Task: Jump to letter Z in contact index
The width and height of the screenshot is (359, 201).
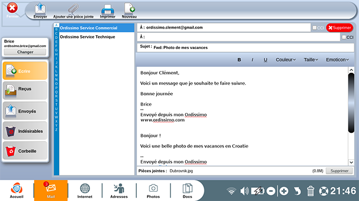Action: (x=56, y=129)
